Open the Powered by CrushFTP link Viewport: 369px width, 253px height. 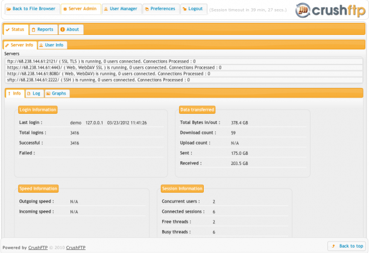click(x=38, y=248)
